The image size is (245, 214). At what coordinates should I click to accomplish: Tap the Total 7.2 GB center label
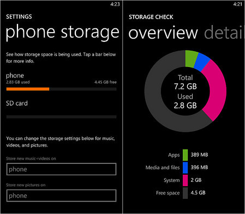[186, 82]
